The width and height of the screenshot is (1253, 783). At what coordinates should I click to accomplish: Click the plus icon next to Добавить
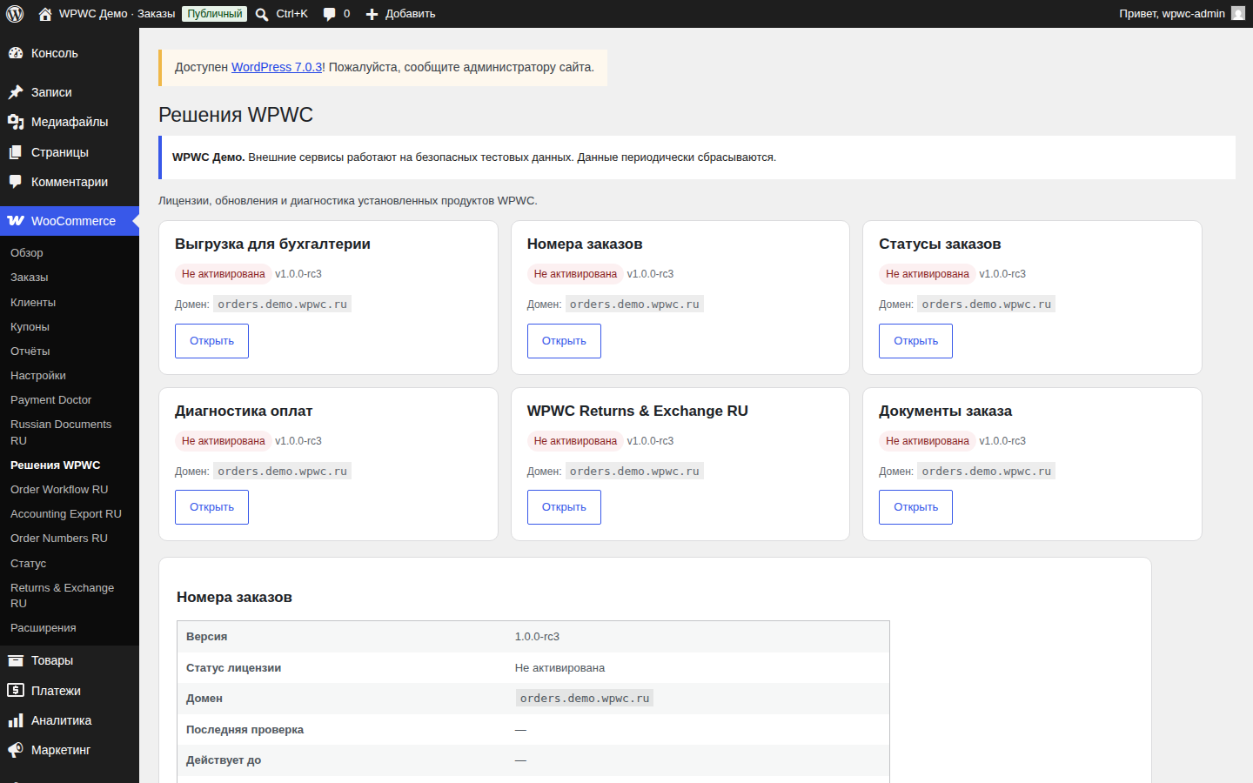tap(372, 14)
